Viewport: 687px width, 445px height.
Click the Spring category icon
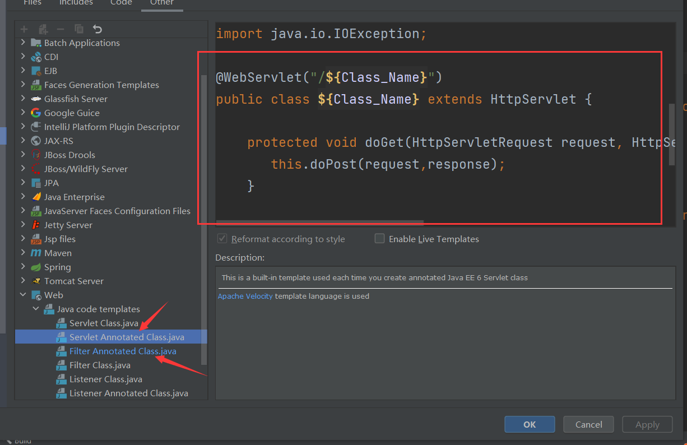[35, 267]
